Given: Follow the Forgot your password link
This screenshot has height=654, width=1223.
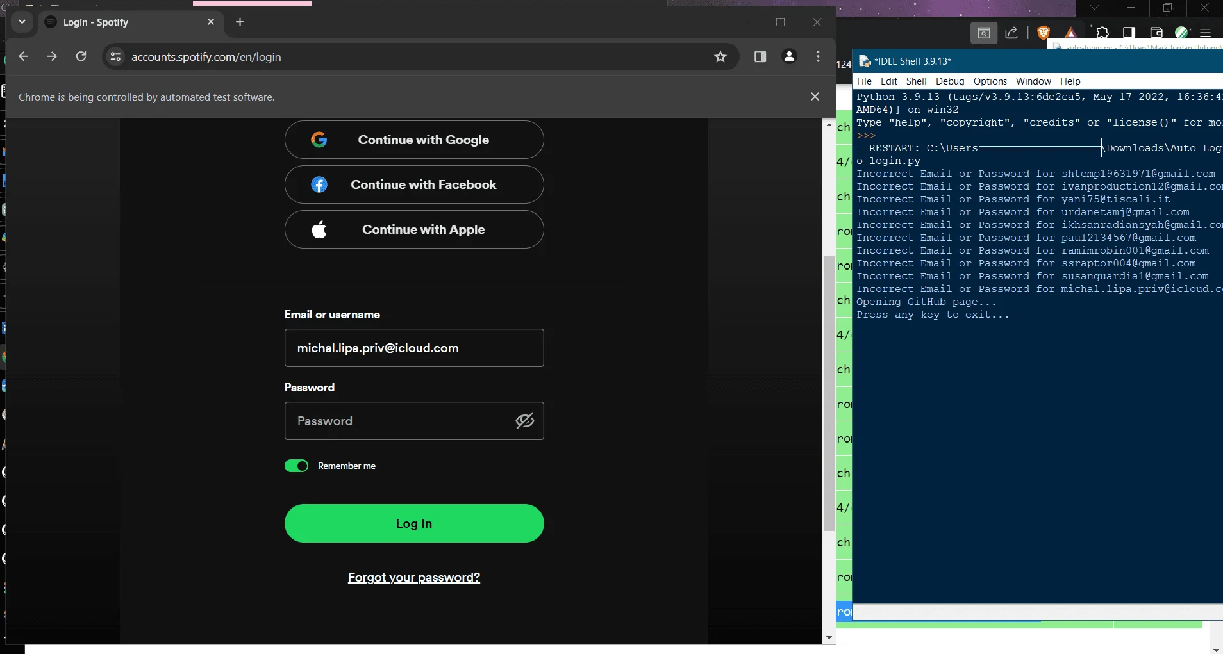Looking at the screenshot, I should tap(414, 578).
